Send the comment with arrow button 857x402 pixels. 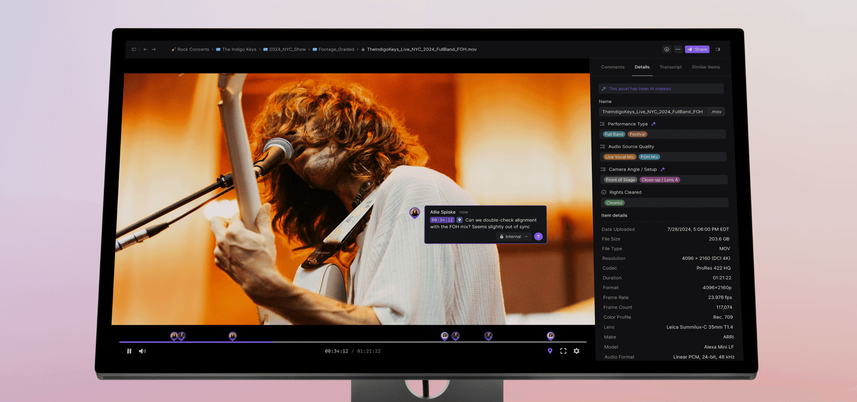[x=538, y=237]
